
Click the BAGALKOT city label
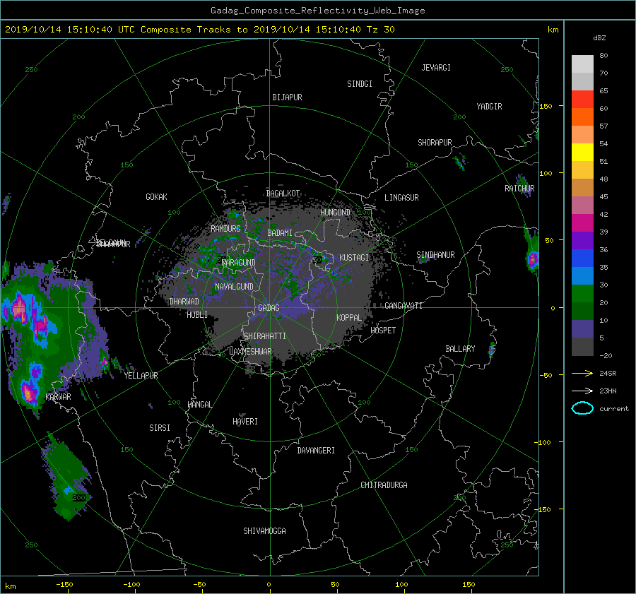tap(283, 194)
